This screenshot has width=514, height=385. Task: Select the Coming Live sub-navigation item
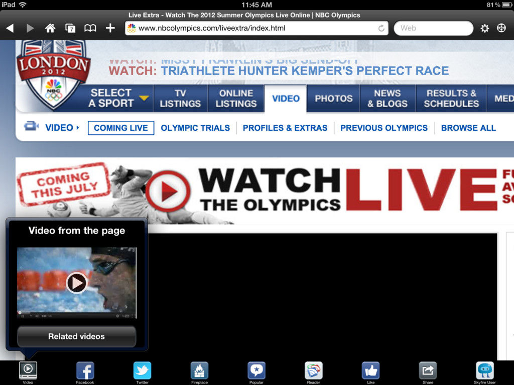pyautogui.click(x=121, y=128)
